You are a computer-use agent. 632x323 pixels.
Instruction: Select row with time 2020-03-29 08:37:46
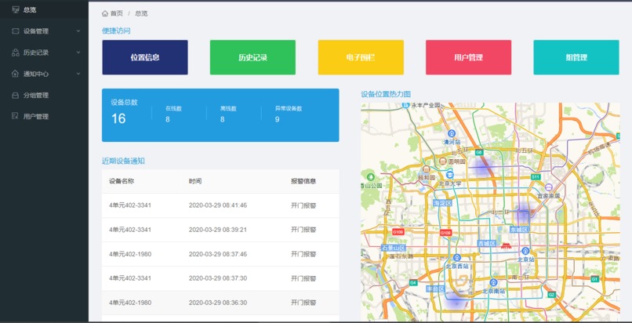pyautogui.click(x=220, y=254)
